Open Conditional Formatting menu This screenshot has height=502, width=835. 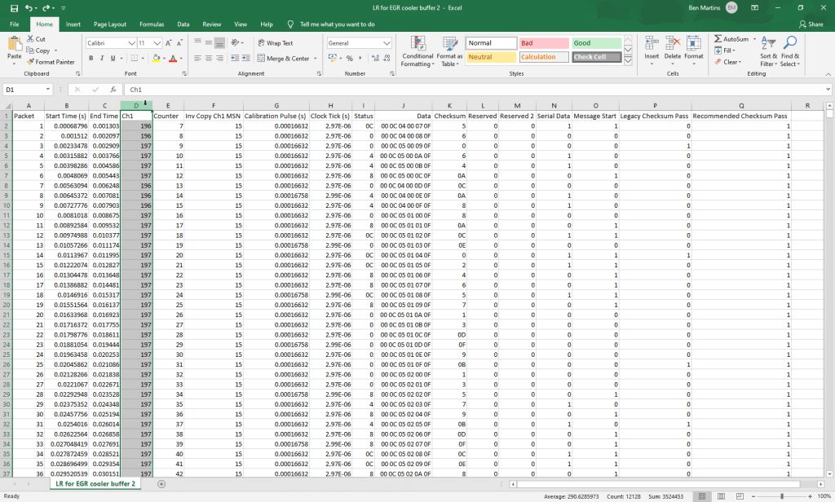(418, 51)
